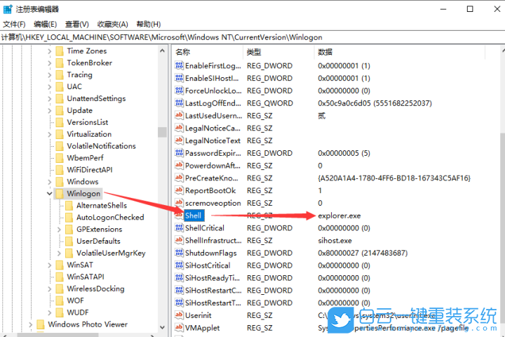Viewport: 505px width, 337px height.
Task: Click the ReportBootOk string value icon
Action: point(179,190)
